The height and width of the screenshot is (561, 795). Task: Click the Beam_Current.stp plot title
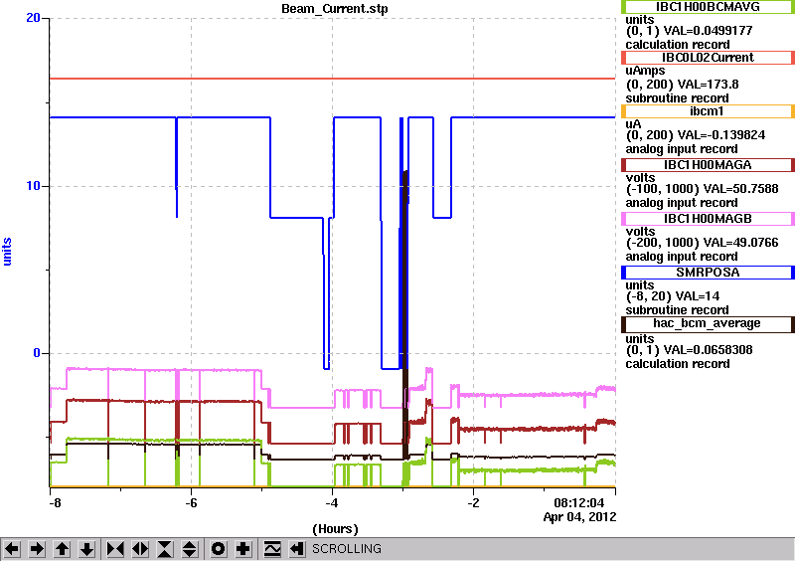335,9
